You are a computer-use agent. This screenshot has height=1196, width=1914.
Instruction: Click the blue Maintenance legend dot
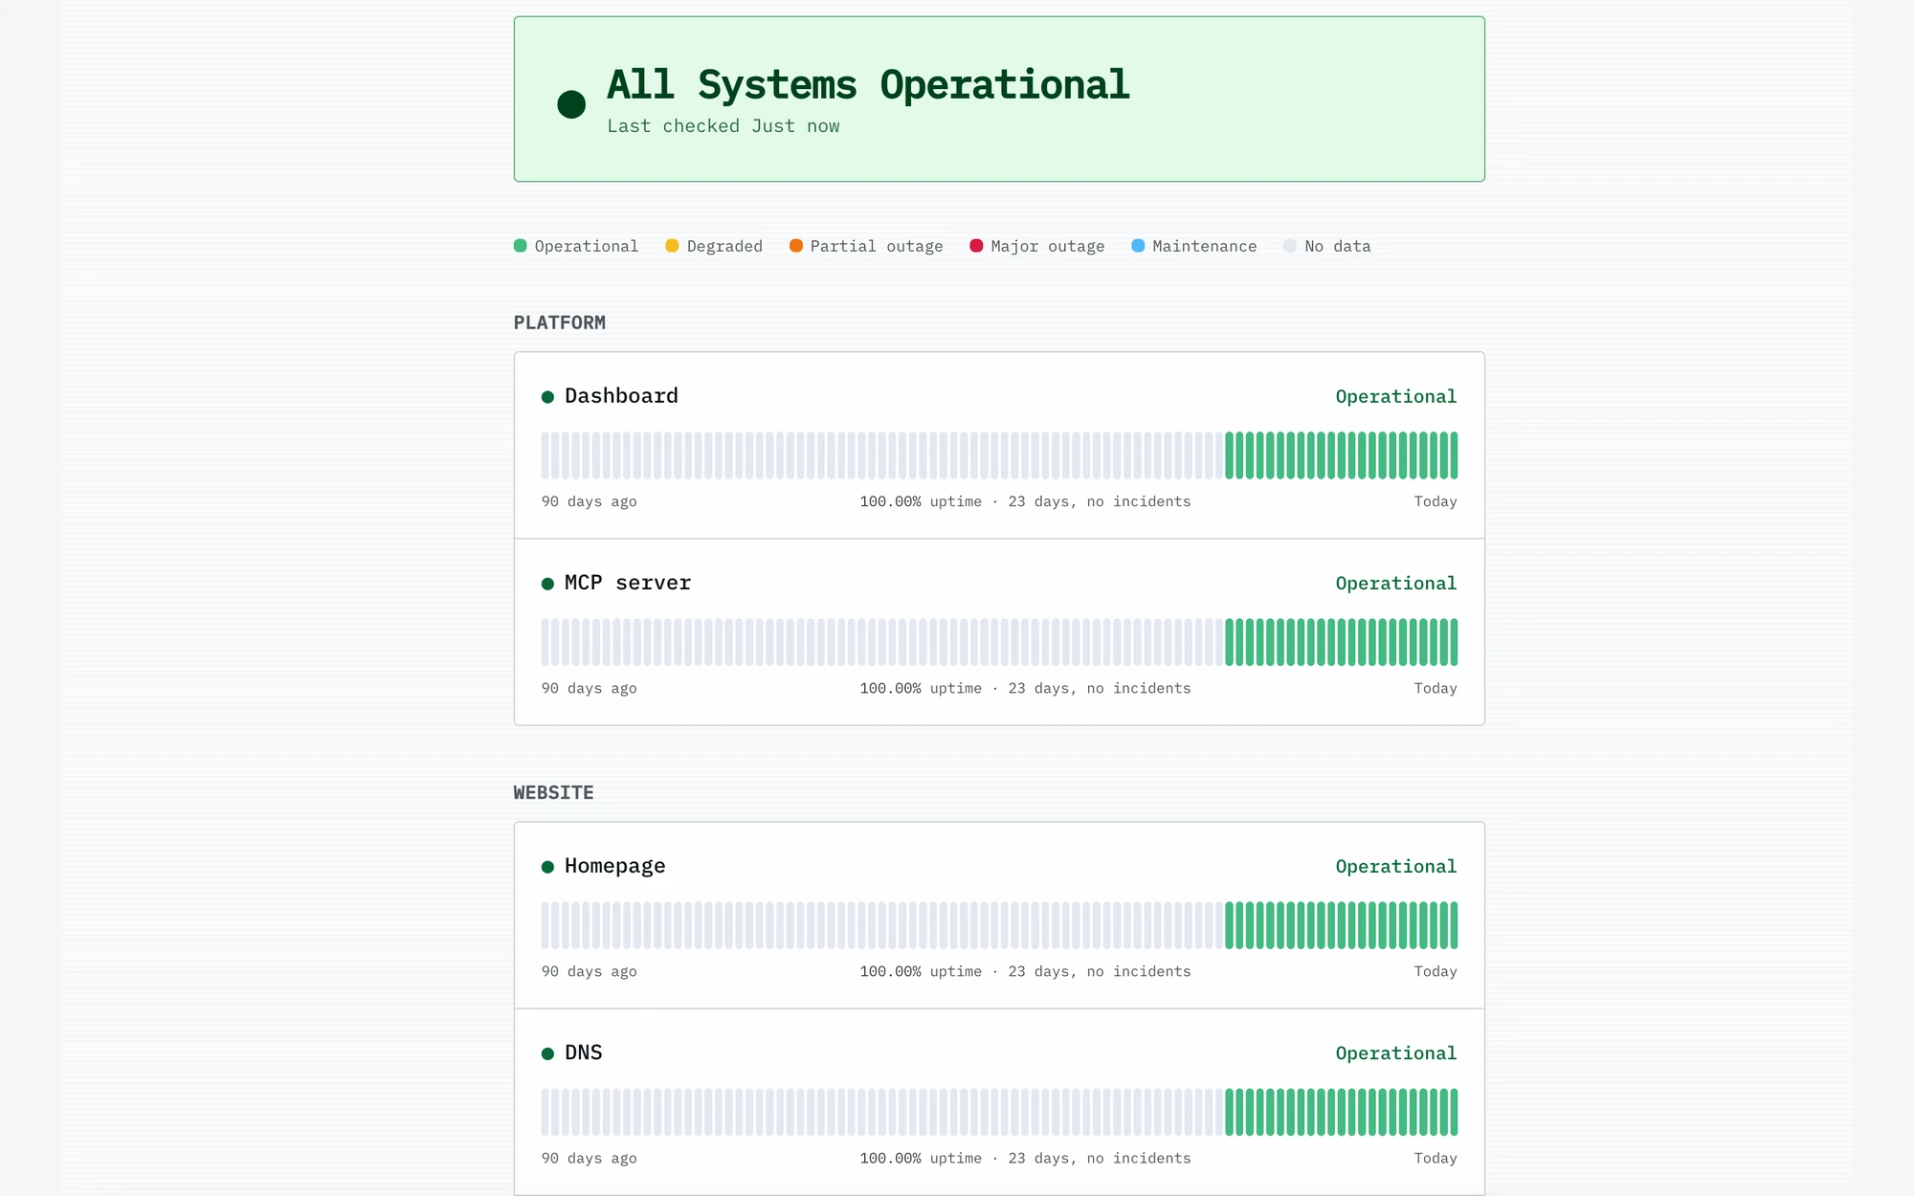pos(1138,246)
